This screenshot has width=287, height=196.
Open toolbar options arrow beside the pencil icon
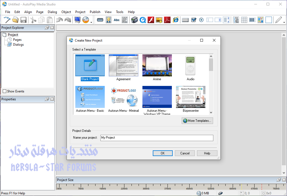284,22
